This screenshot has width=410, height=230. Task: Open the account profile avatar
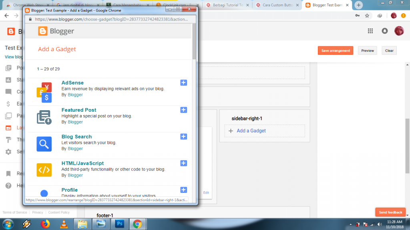pos(399,31)
